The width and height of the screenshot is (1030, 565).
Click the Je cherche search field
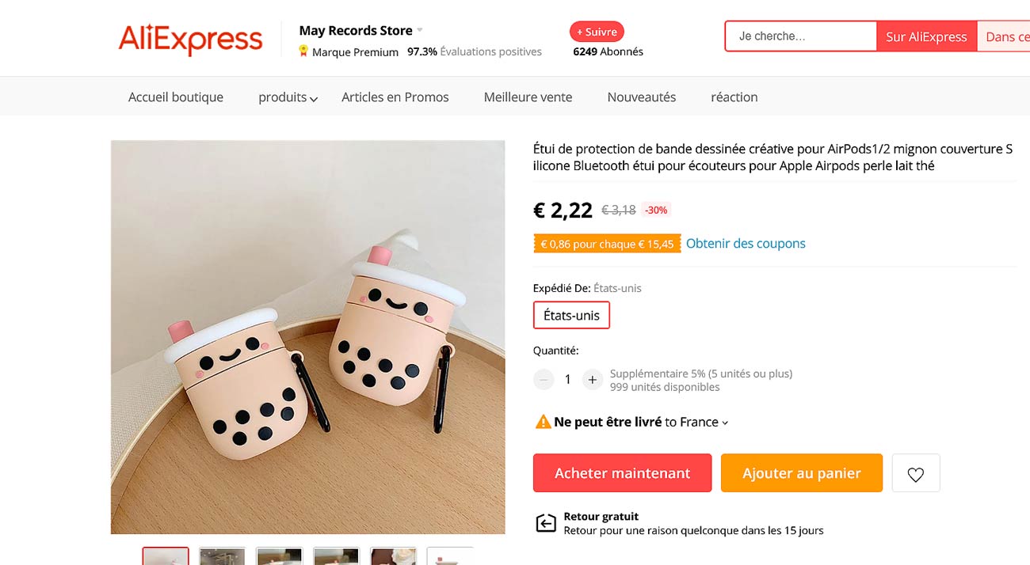[x=800, y=36]
